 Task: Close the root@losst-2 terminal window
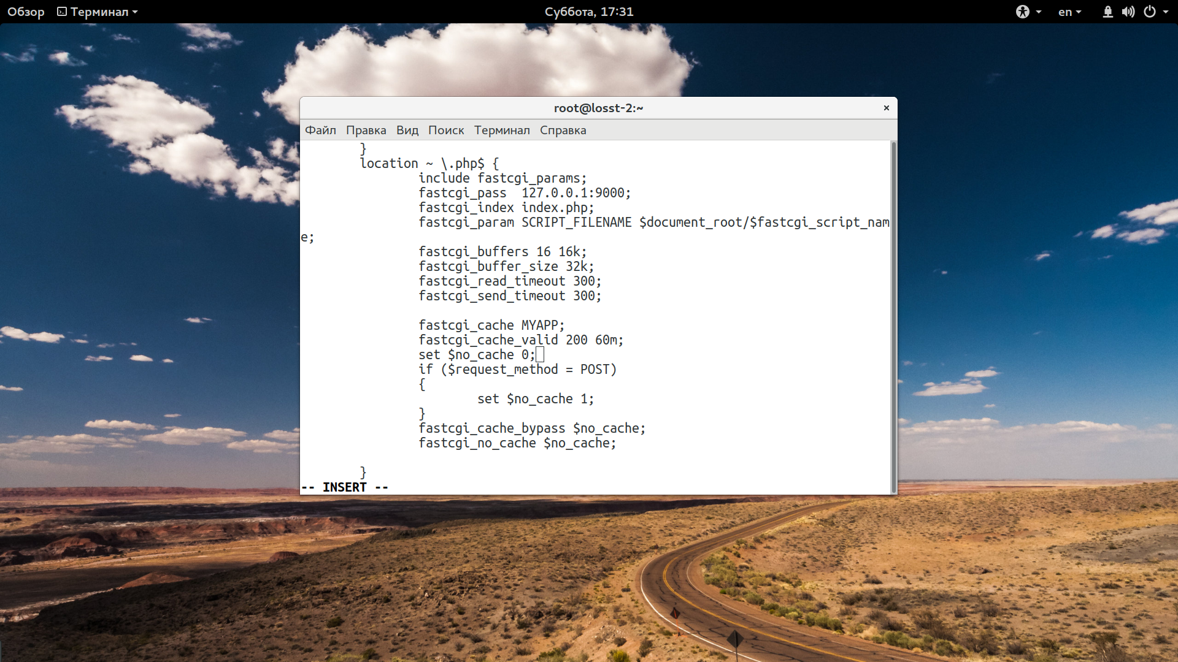886,108
